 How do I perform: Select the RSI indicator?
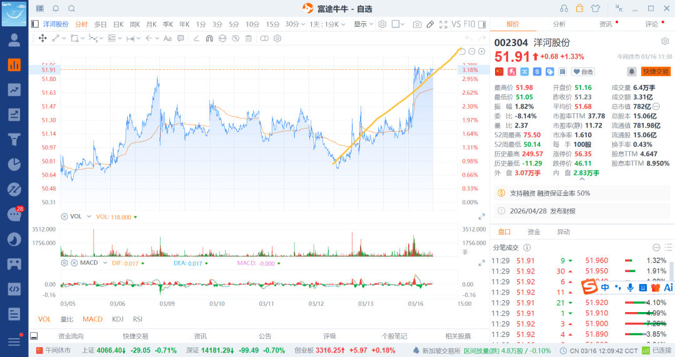137,319
